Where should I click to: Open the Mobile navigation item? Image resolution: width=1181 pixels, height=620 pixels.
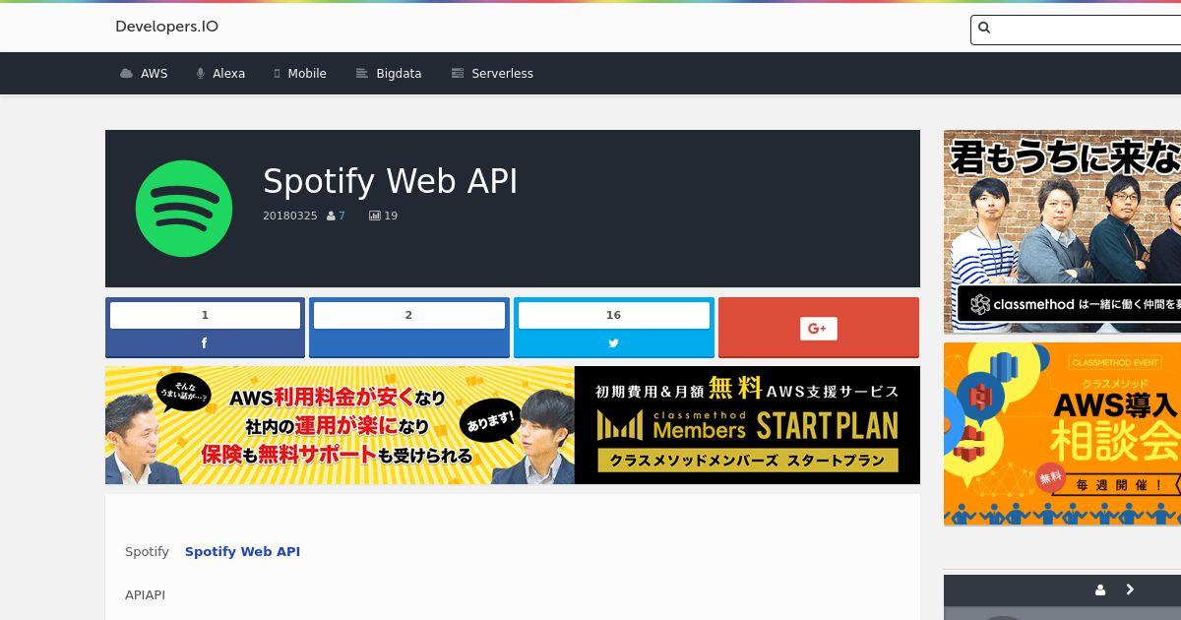point(300,74)
